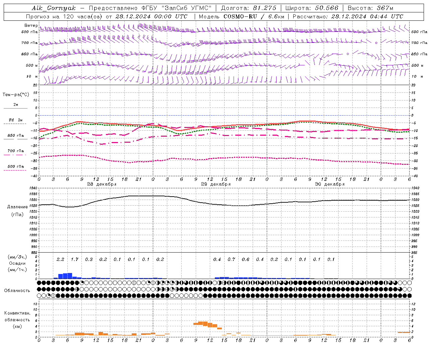Click the 'Осадки' precipitation panel label
The image size is (429, 343).
click(17, 263)
